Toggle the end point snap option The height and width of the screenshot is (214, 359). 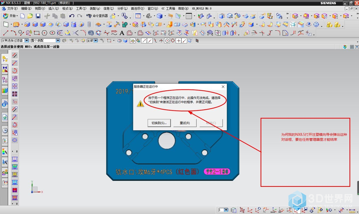click(x=144, y=41)
